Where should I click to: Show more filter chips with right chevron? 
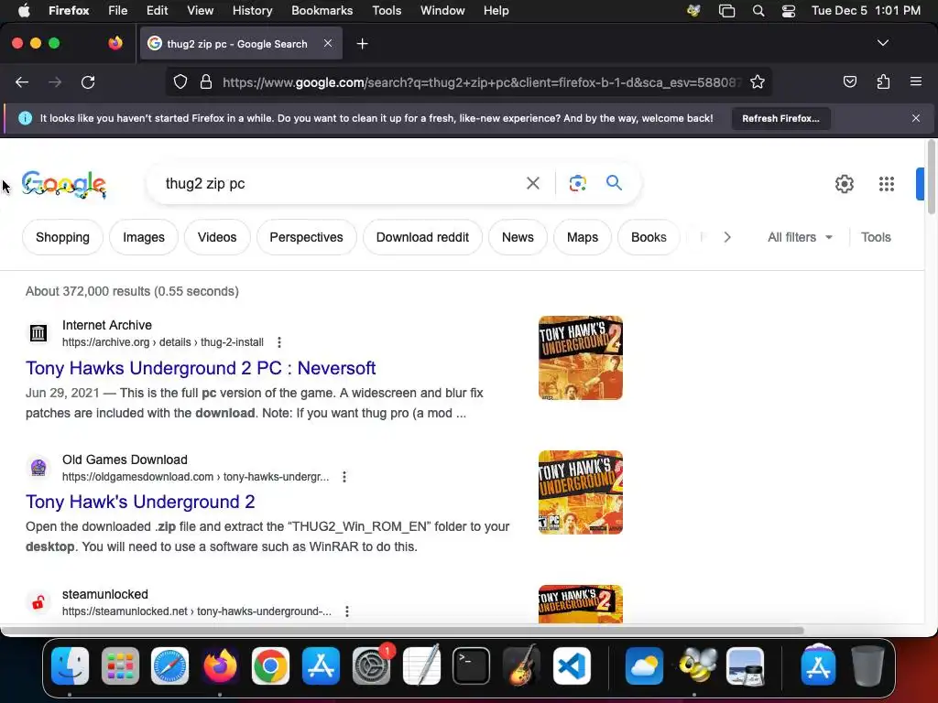tap(726, 237)
